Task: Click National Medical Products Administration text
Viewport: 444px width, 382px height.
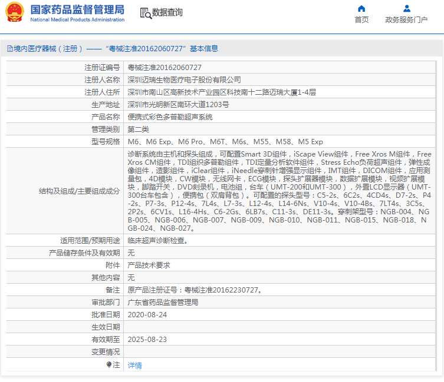Action: click(x=77, y=20)
